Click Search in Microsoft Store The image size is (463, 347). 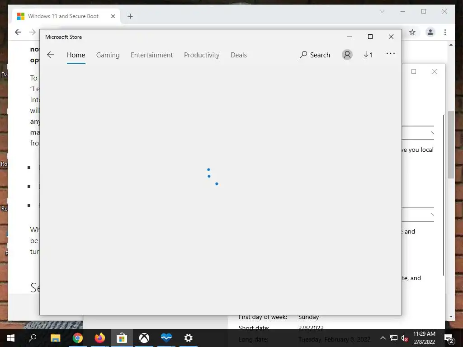pos(315,55)
